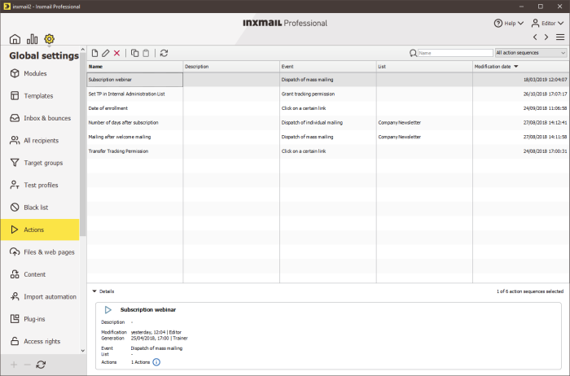The image size is (570, 376).
Task: Sort by the List column header
Action: pos(424,67)
